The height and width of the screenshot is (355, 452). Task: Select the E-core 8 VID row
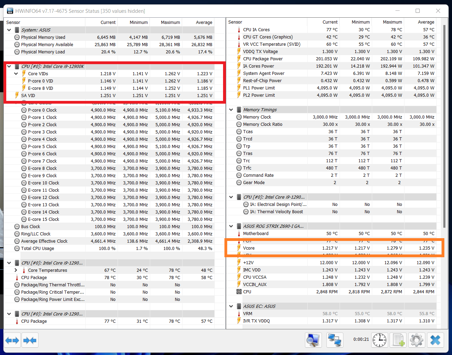pos(109,88)
